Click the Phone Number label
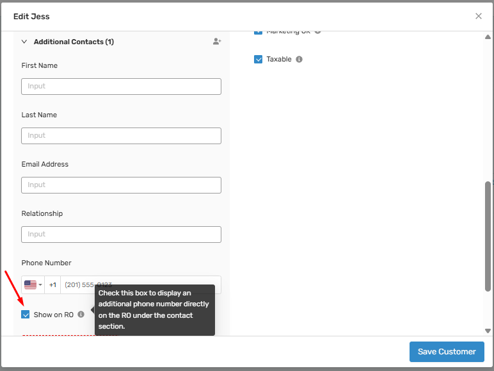494x371 pixels. [46, 263]
